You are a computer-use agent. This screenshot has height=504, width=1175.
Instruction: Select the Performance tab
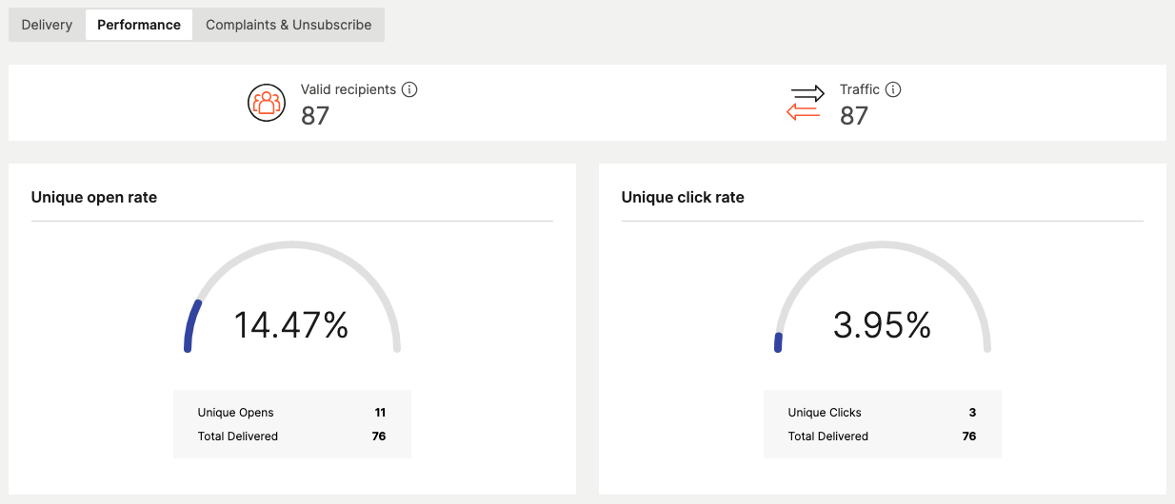[139, 25]
